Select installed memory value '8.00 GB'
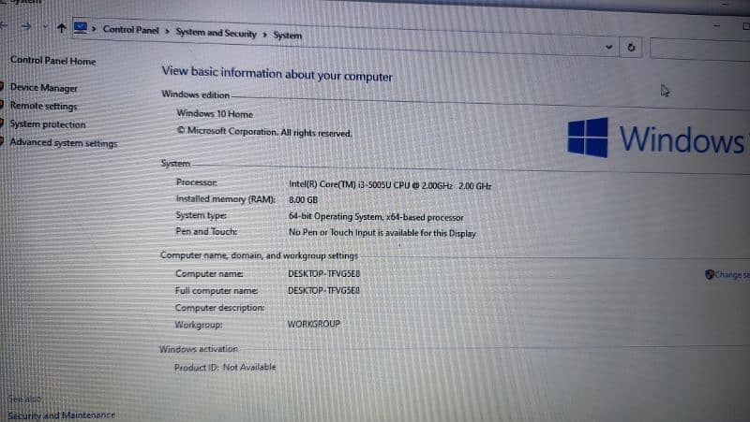Viewport: 750px width, 422px height. tap(303, 199)
